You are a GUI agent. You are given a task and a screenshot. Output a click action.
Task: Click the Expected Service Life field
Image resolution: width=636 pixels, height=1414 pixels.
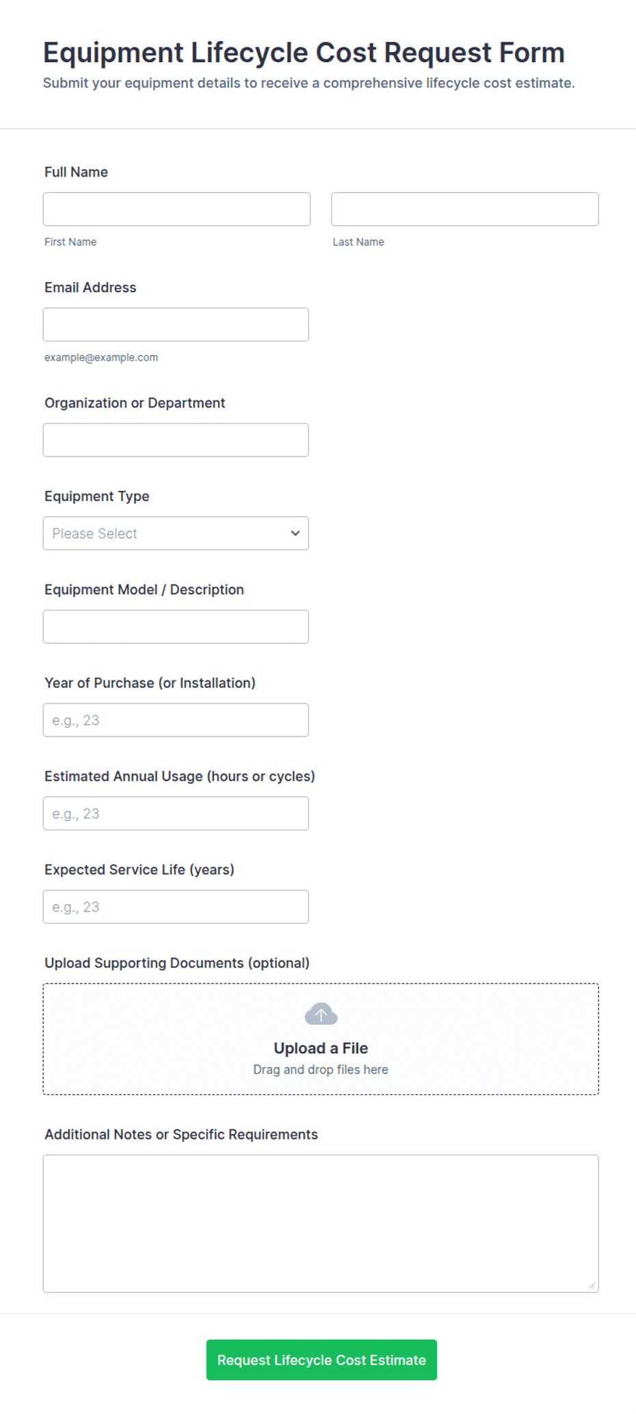[176, 907]
